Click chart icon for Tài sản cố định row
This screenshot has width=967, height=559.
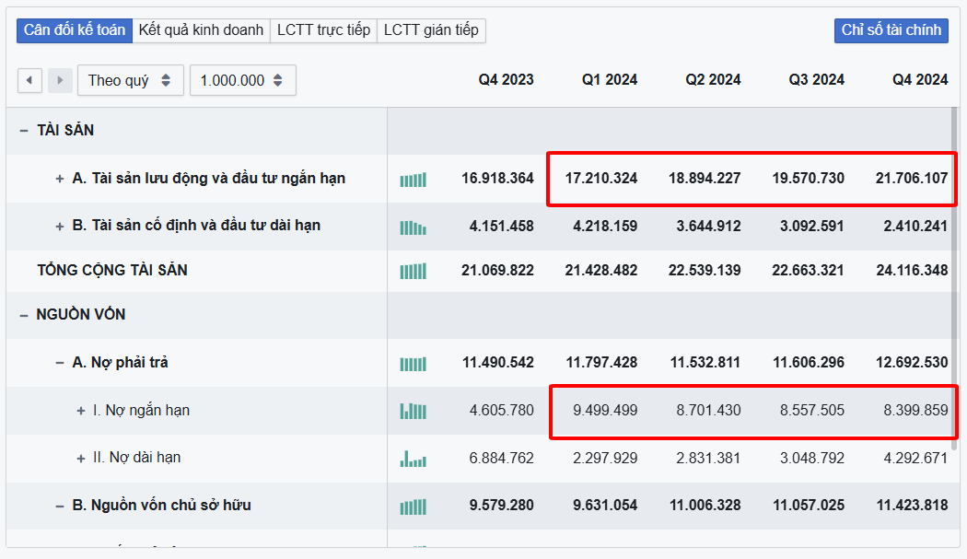413,227
